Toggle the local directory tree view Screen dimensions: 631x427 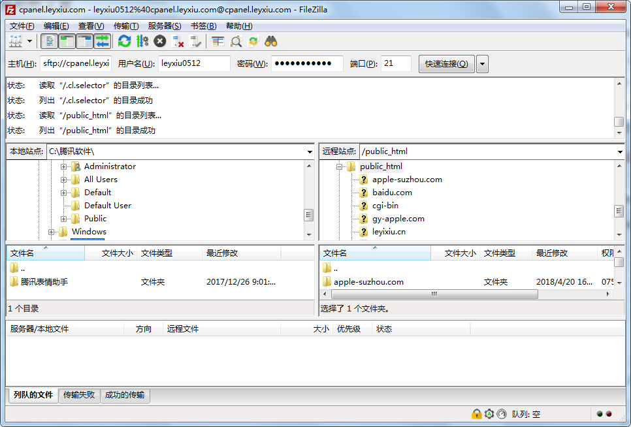click(x=67, y=41)
